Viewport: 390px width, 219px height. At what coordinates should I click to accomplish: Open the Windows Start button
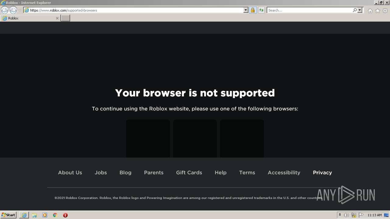pyautogui.click(x=8, y=215)
